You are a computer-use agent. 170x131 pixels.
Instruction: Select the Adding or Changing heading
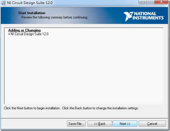pos(24,30)
